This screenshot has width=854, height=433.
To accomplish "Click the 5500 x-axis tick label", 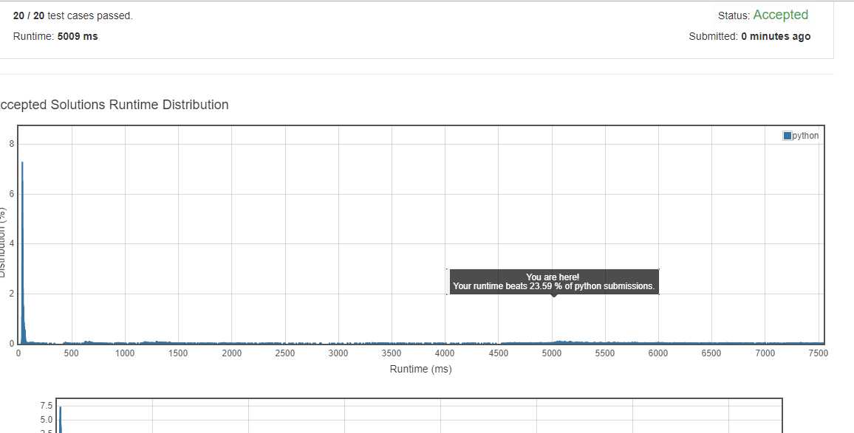I will click(x=605, y=353).
